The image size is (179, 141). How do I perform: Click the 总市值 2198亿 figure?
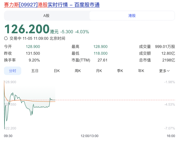pyautogui.click(x=169, y=60)
